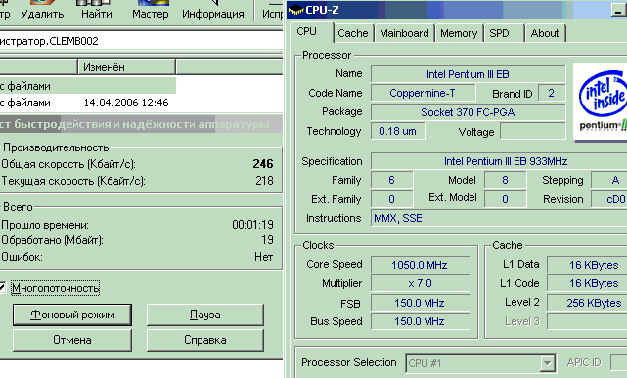627x378 pixels.
Task: Click the Technology value 0.18 um
Action: coord(398,131)
